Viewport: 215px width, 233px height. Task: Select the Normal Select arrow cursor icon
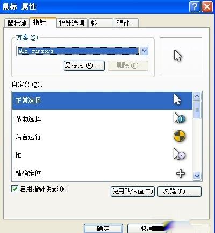coord(177,100)
